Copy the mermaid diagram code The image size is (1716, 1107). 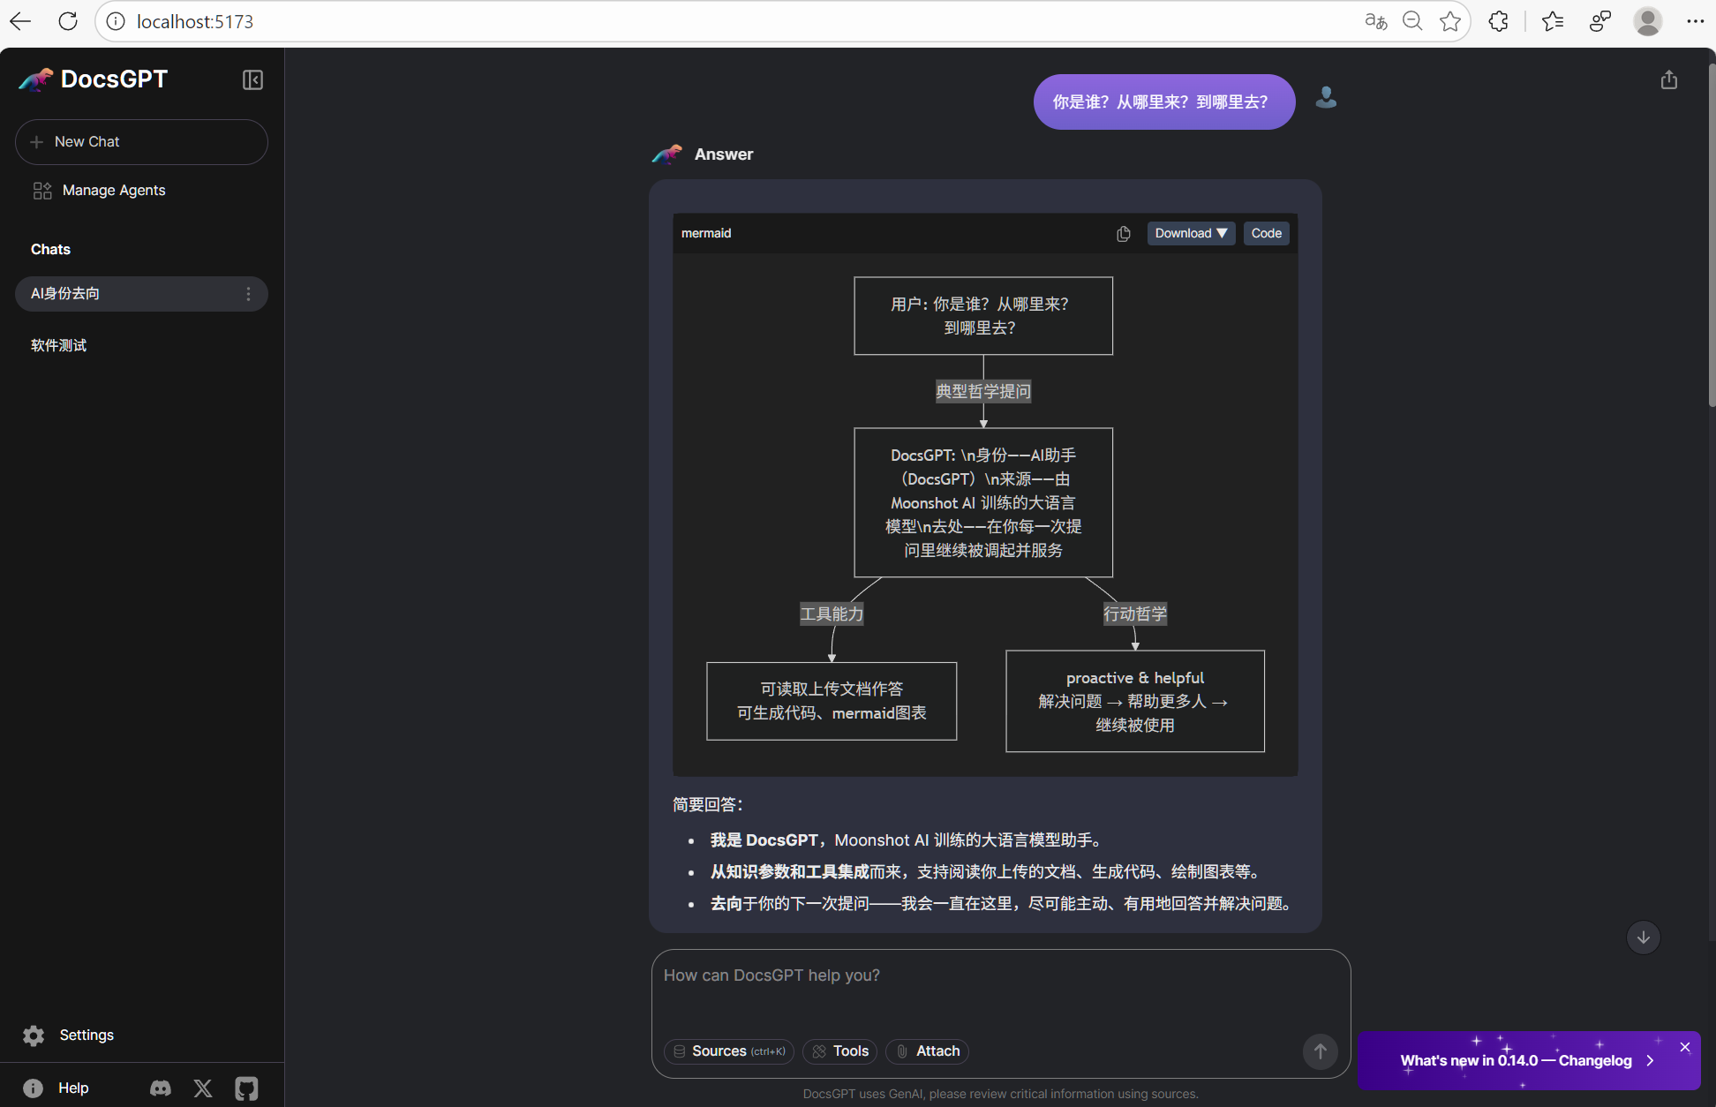(x=1123, y=234)
